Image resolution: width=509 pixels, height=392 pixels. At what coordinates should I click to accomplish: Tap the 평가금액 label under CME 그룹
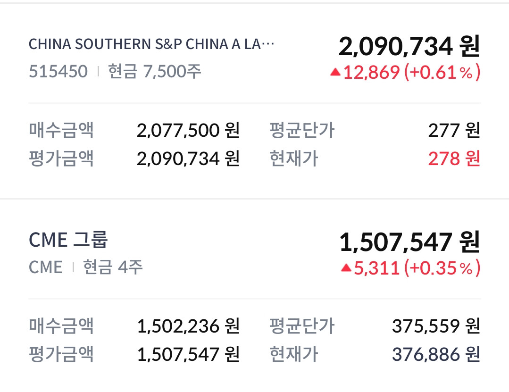click(61, 354)
